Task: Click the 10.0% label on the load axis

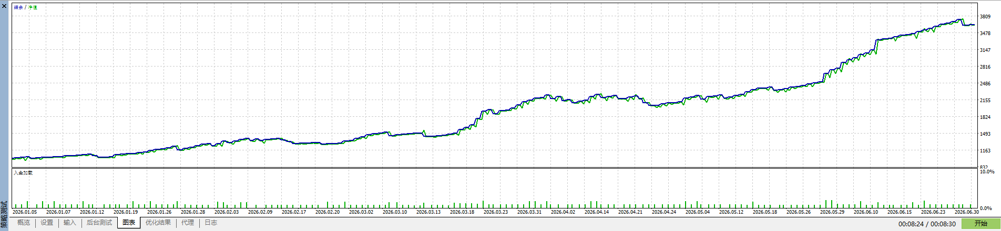Action: point(987,172)
